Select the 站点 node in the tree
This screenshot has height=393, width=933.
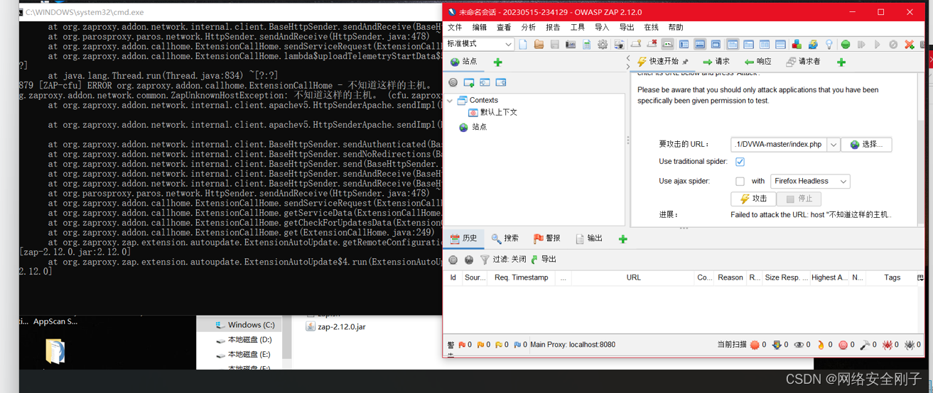pyautogui.click(x=473, y=127)
